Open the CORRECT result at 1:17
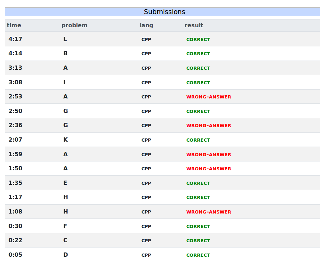The height and width of the screenshot is (267, 326). click(x=198, y=198)
